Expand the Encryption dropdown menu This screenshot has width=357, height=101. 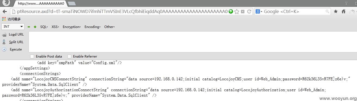(x=72, y=27)
